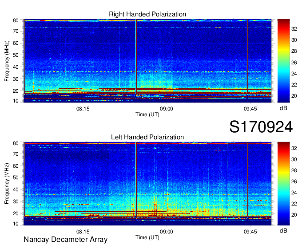302x245 pixels.
Task: Click the 09:00 tick of the left-handed plot
Action: click(x=167, y=232)
